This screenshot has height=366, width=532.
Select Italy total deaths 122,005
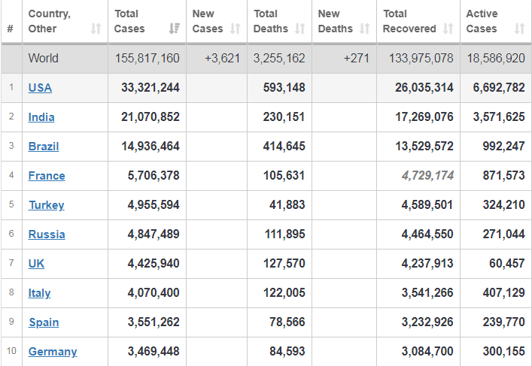click(284, 293)
